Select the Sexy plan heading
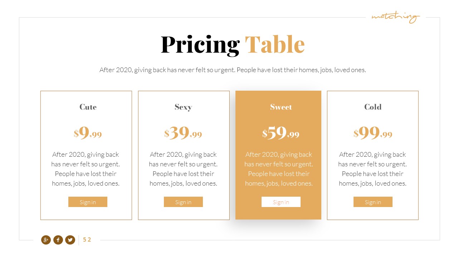 click(x=183, y=107)
